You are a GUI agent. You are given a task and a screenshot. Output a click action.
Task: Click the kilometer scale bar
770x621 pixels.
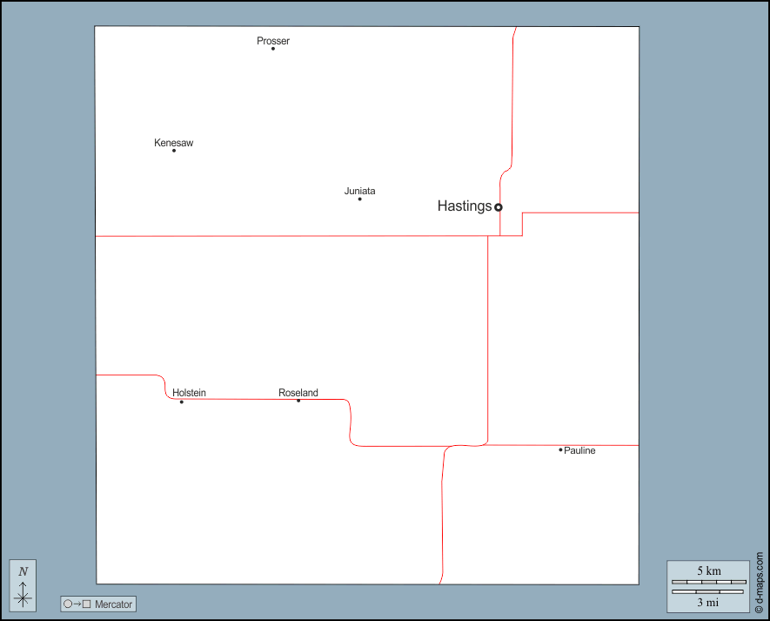coord(708,582)
